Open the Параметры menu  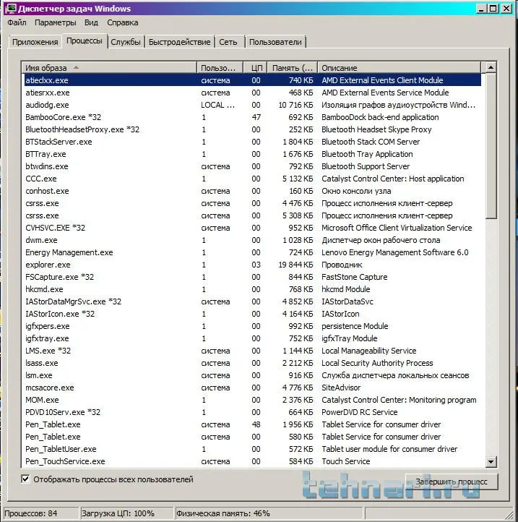coord(55,22)
